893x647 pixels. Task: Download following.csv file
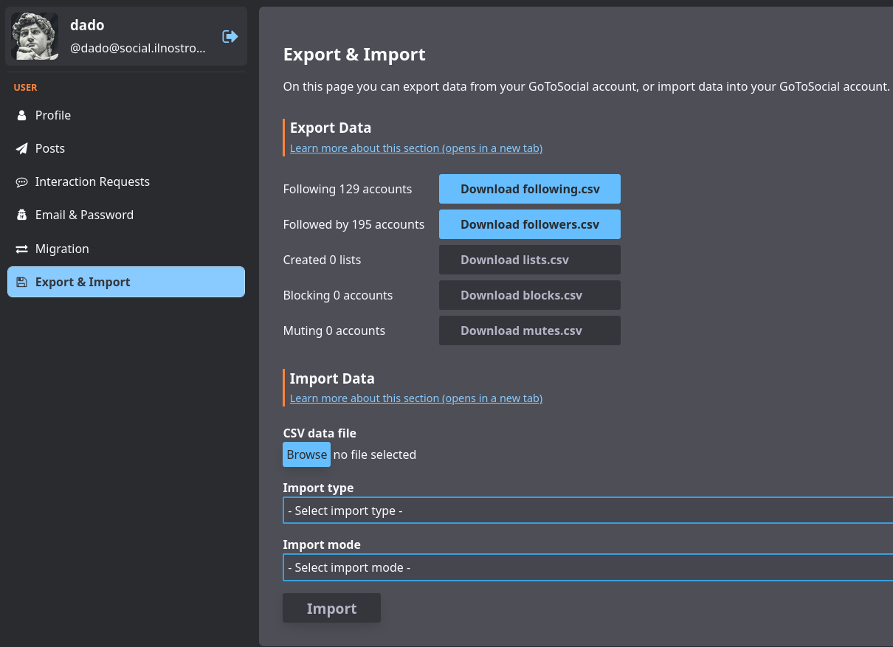pyautogui.click(x=529, y=189)
